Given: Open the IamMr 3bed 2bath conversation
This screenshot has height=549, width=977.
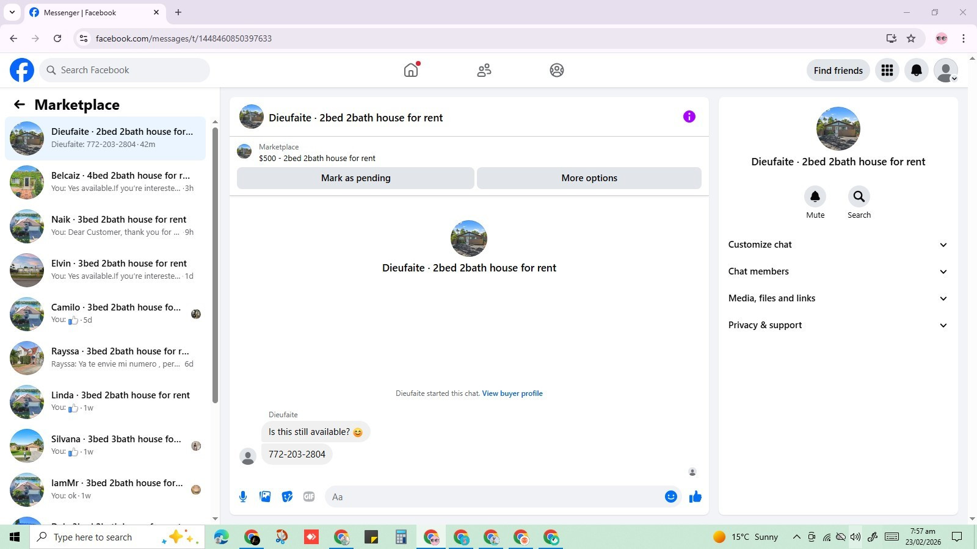Looking at the screenshot, I should [106, 490].
